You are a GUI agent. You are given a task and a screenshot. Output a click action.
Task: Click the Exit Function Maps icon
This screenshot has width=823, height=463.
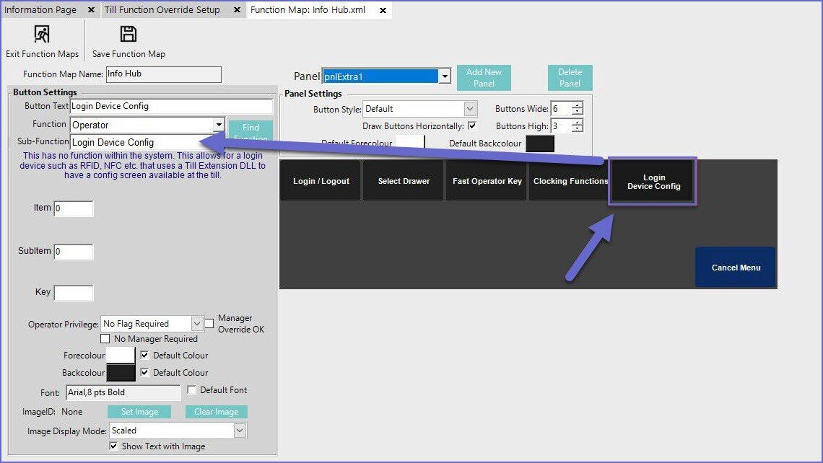42,35
